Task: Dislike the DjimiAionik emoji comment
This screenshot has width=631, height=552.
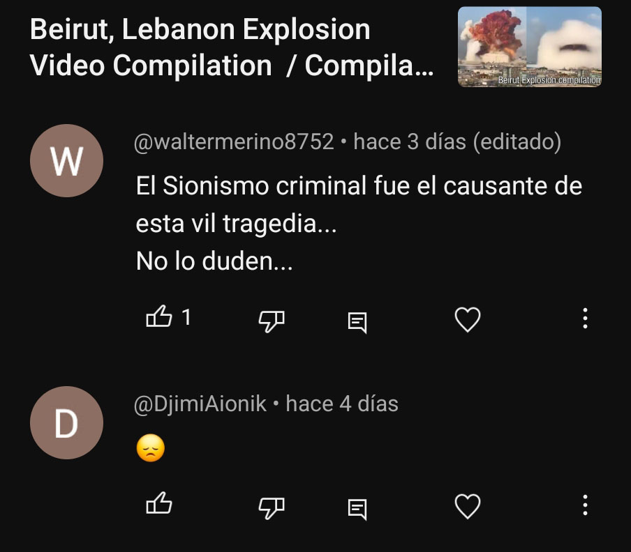Action: click(272, 508)
